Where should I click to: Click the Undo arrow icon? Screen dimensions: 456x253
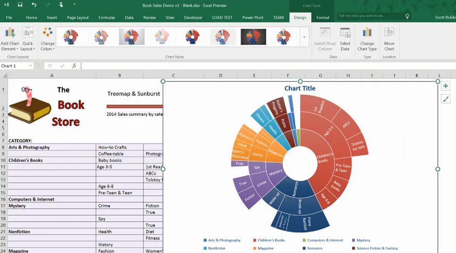click(34, 4)
